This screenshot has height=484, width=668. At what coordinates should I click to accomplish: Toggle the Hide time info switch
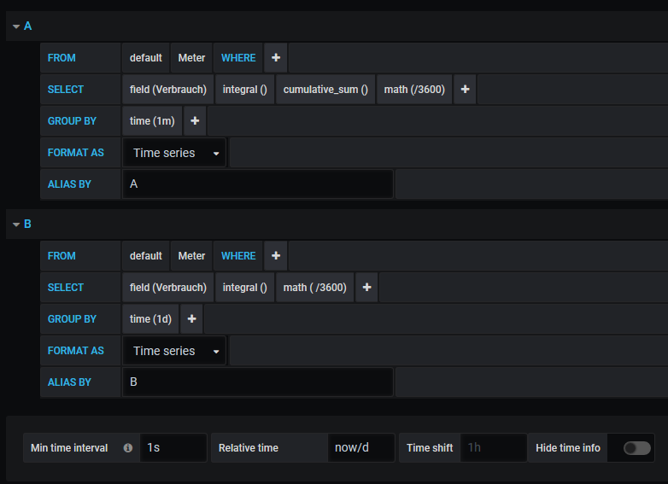point(636,448)
